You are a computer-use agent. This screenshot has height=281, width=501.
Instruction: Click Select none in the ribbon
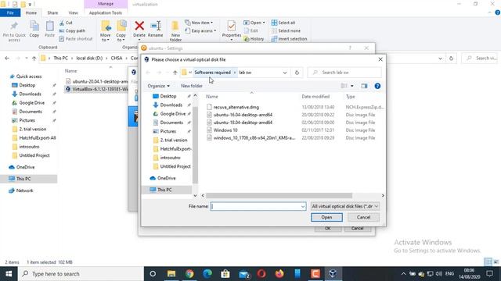(x=286, y=30)
